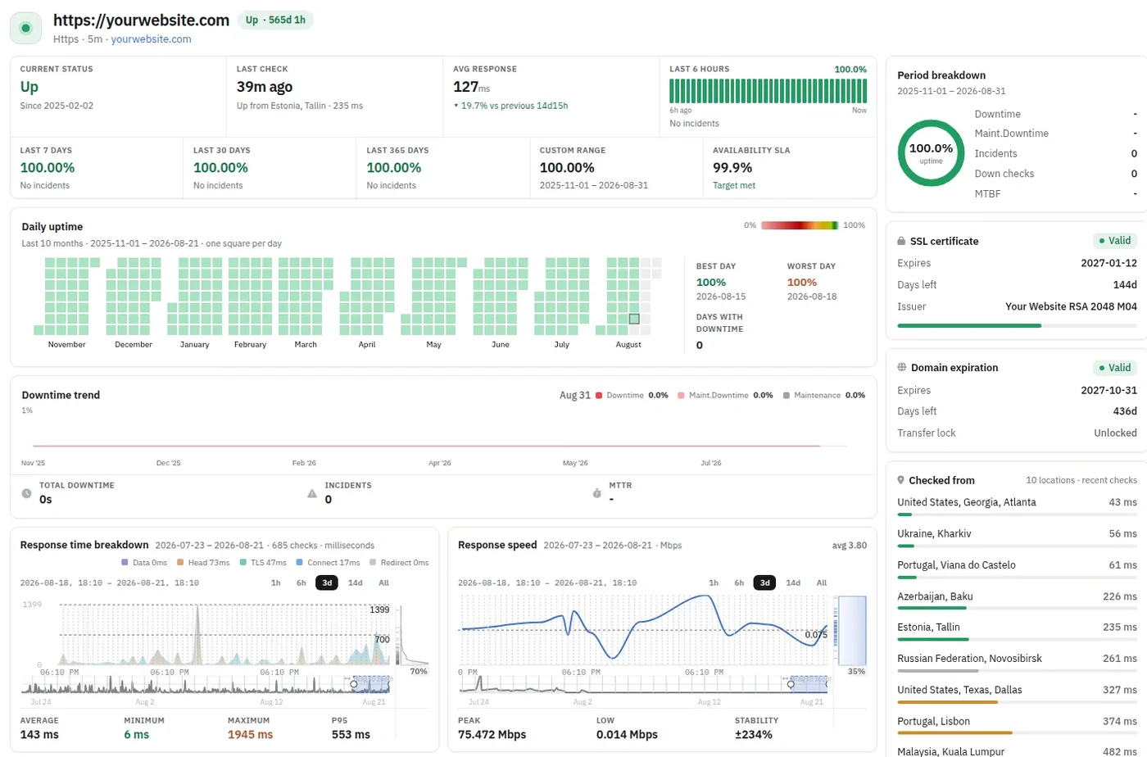Switch Response speed chart to 6h
This screenshot has height=757, width=1147.
(739, 582)
